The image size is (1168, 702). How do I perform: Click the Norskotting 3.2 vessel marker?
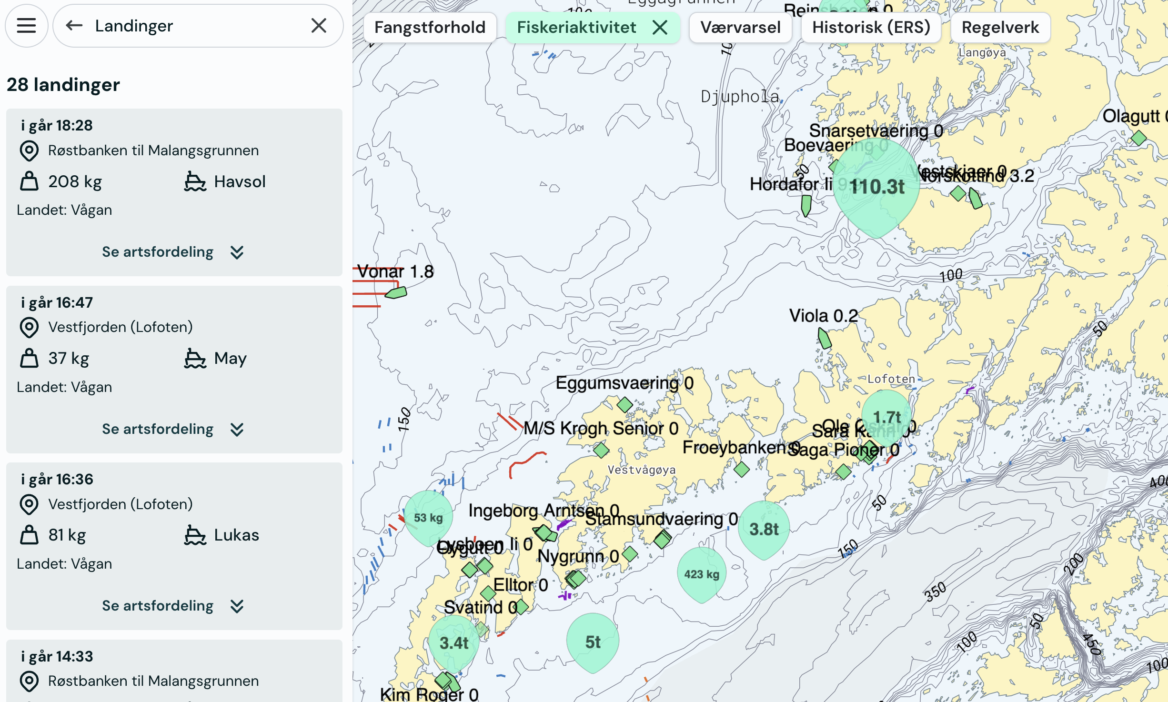tap(975, 199)
